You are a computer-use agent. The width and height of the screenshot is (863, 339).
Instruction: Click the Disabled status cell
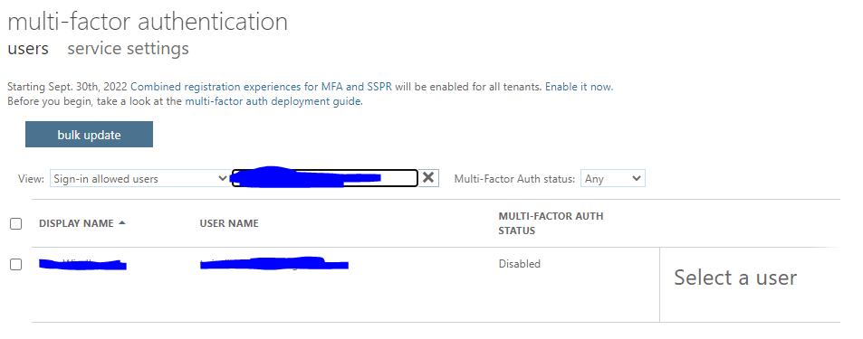pyautogui.click(x=520, y=264)
